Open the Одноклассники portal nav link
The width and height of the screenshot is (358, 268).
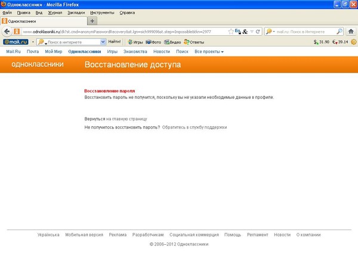point(85,51)
